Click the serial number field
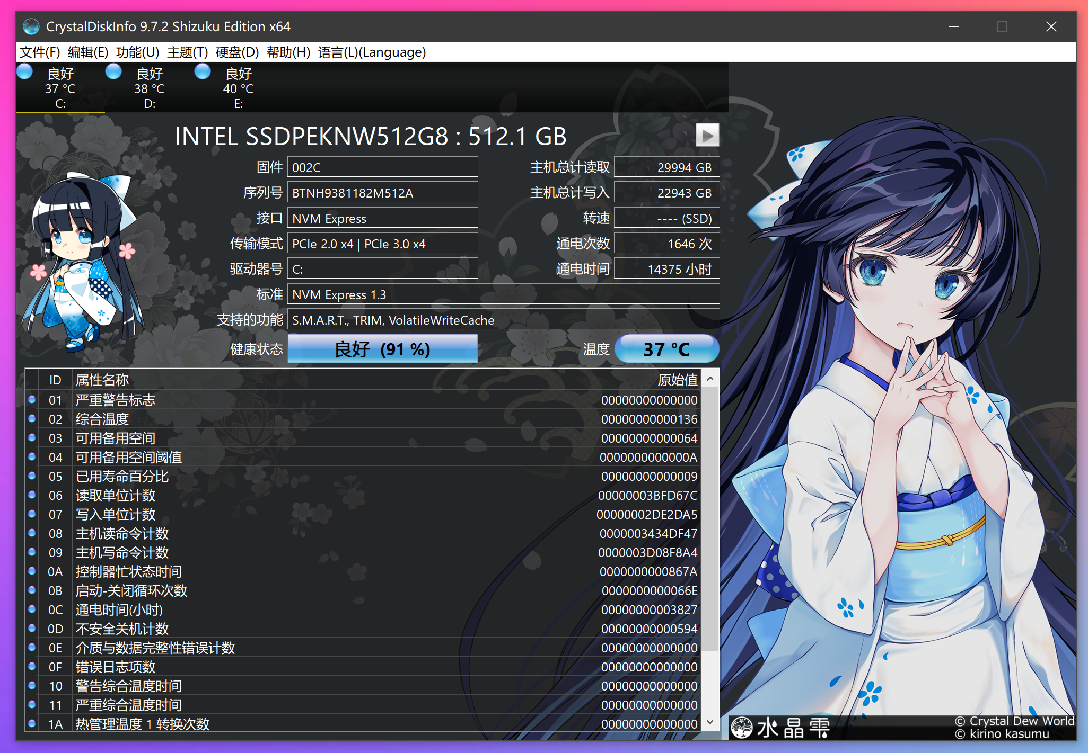 click(382, 193)
